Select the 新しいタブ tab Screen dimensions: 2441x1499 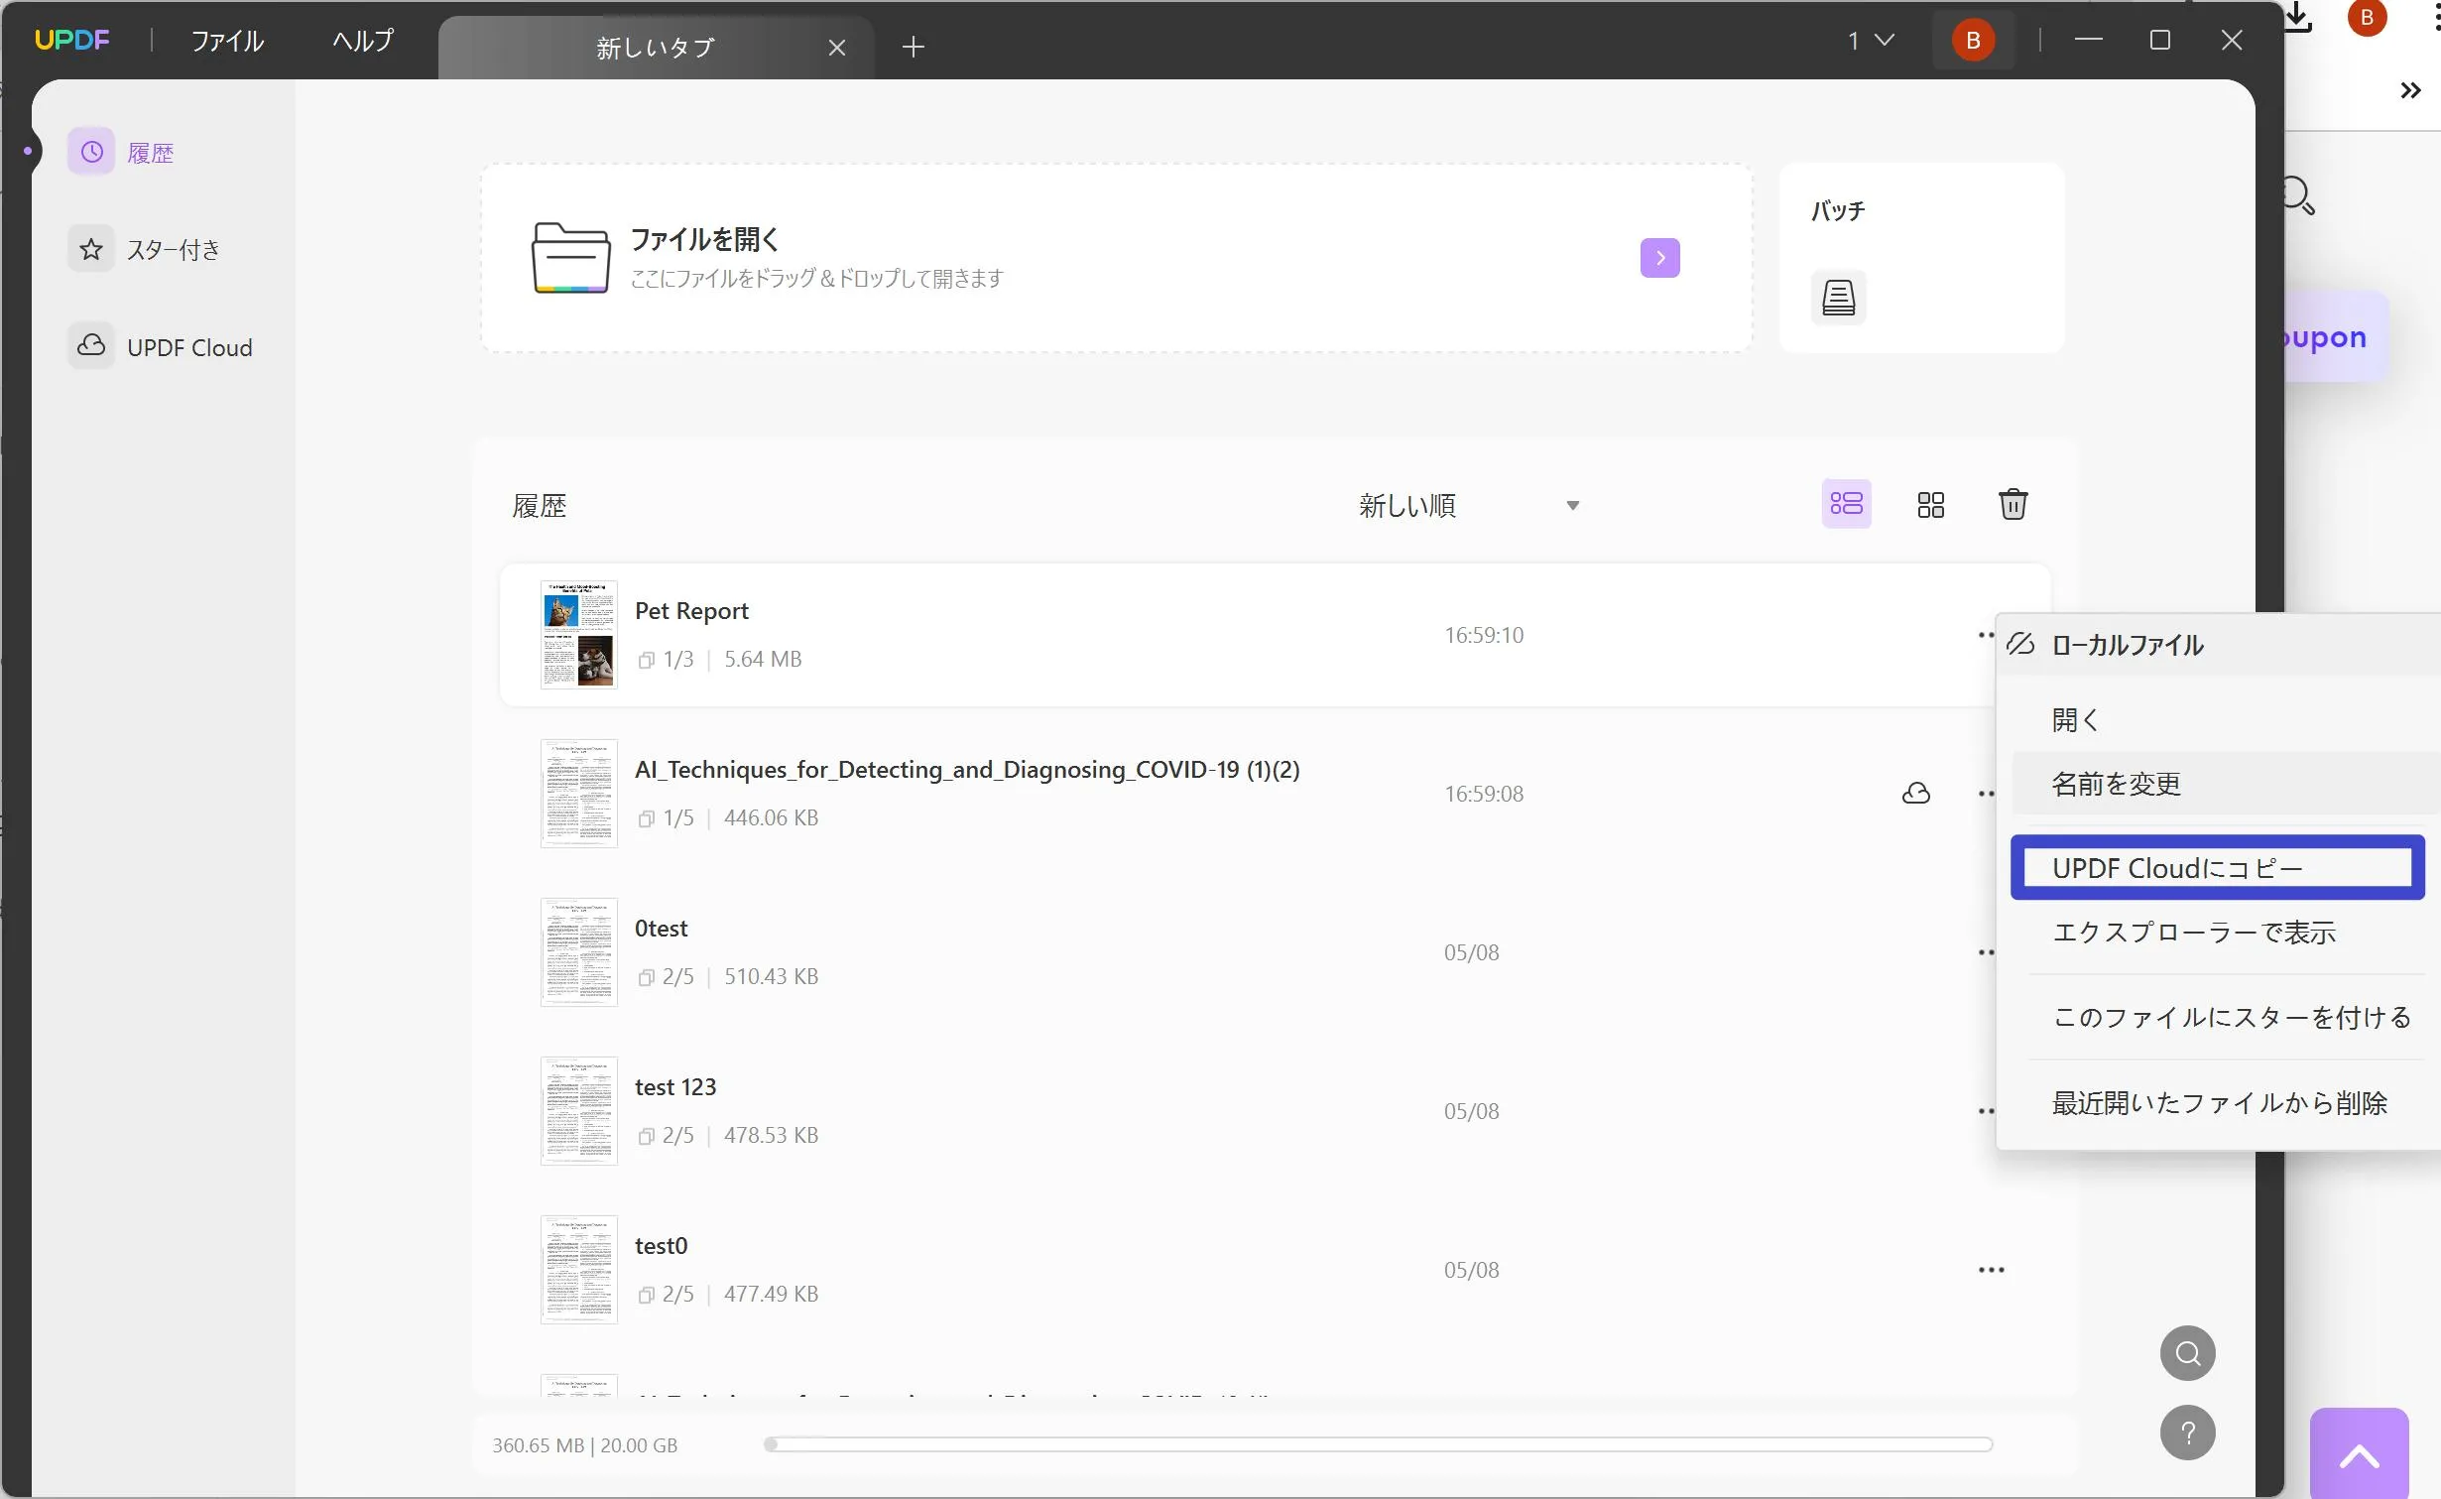click(x=656, y=47)
